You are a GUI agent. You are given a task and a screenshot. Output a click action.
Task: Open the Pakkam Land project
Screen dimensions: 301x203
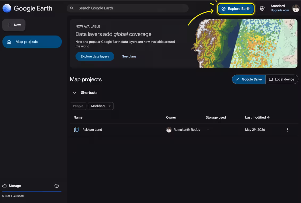tap(92, 130)
